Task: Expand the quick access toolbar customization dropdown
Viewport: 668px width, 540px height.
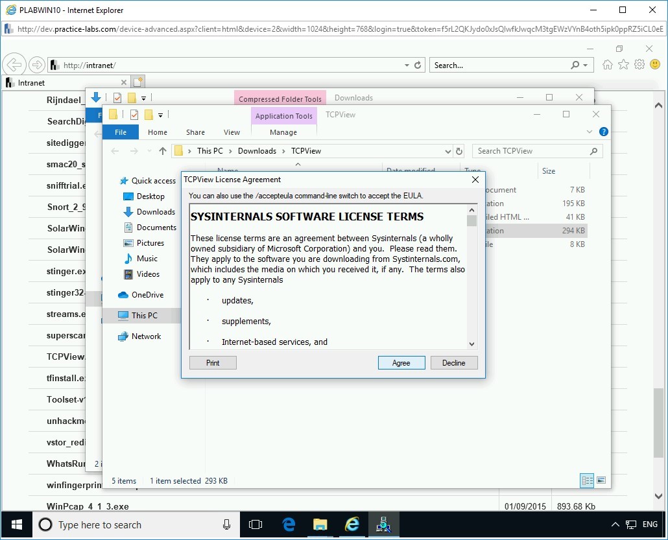Action: coord(160,115)
